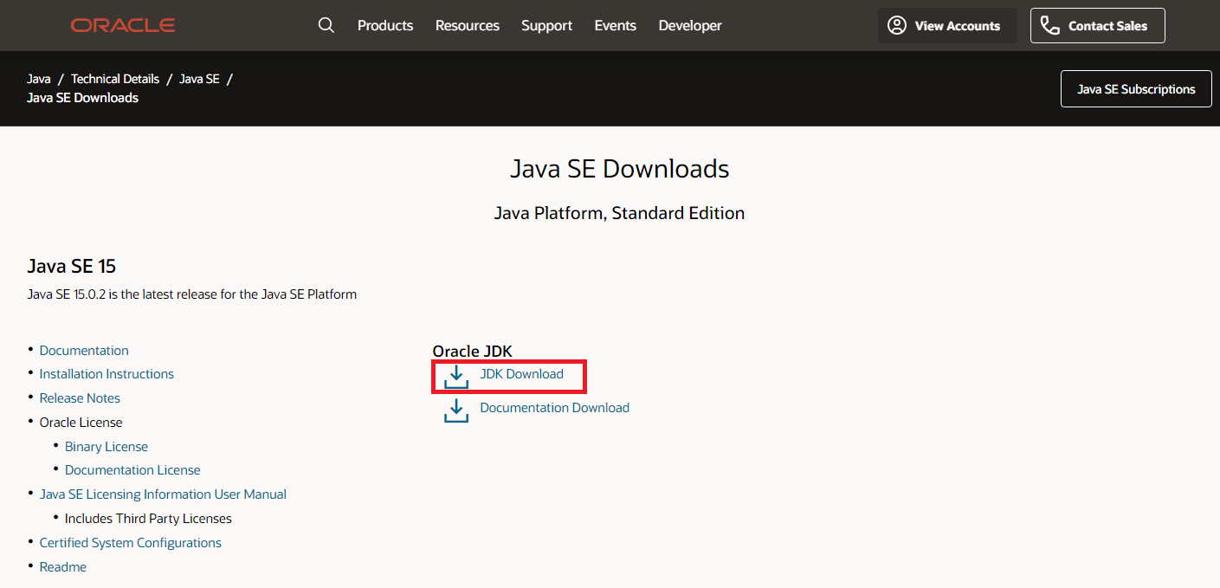Click the View Accounts button
This screenshot has height=588, width=1220.
pos(947,26)
